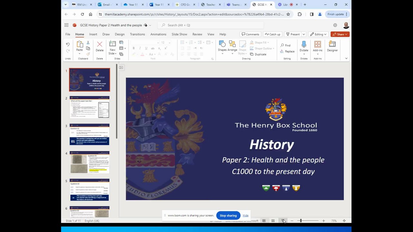The height and width of the screenshot is (232, 413).
Task: Open the user account profile picture
Action: [346, 25]
